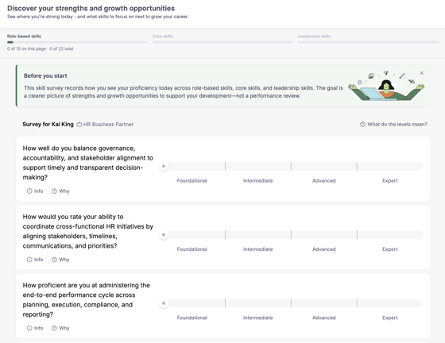Open Why for governance balance question
This screenshot has height=343, width=445.
coord(60,191)
